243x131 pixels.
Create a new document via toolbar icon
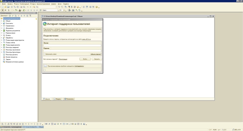pos(2,7)
